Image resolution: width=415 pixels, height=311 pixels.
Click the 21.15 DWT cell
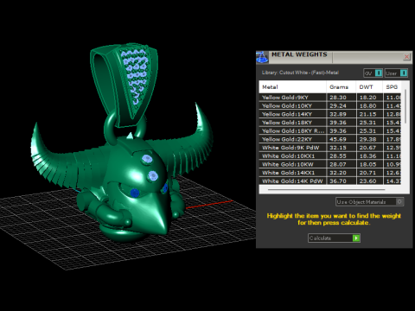point(369,114)
